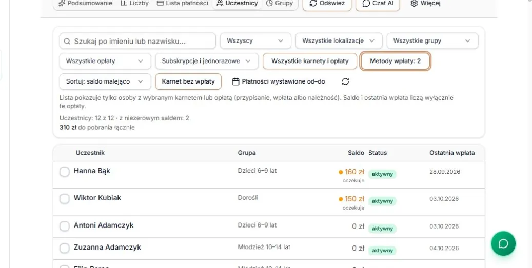
Task: Open the Więcej settings menu
Action: point(425,4)
